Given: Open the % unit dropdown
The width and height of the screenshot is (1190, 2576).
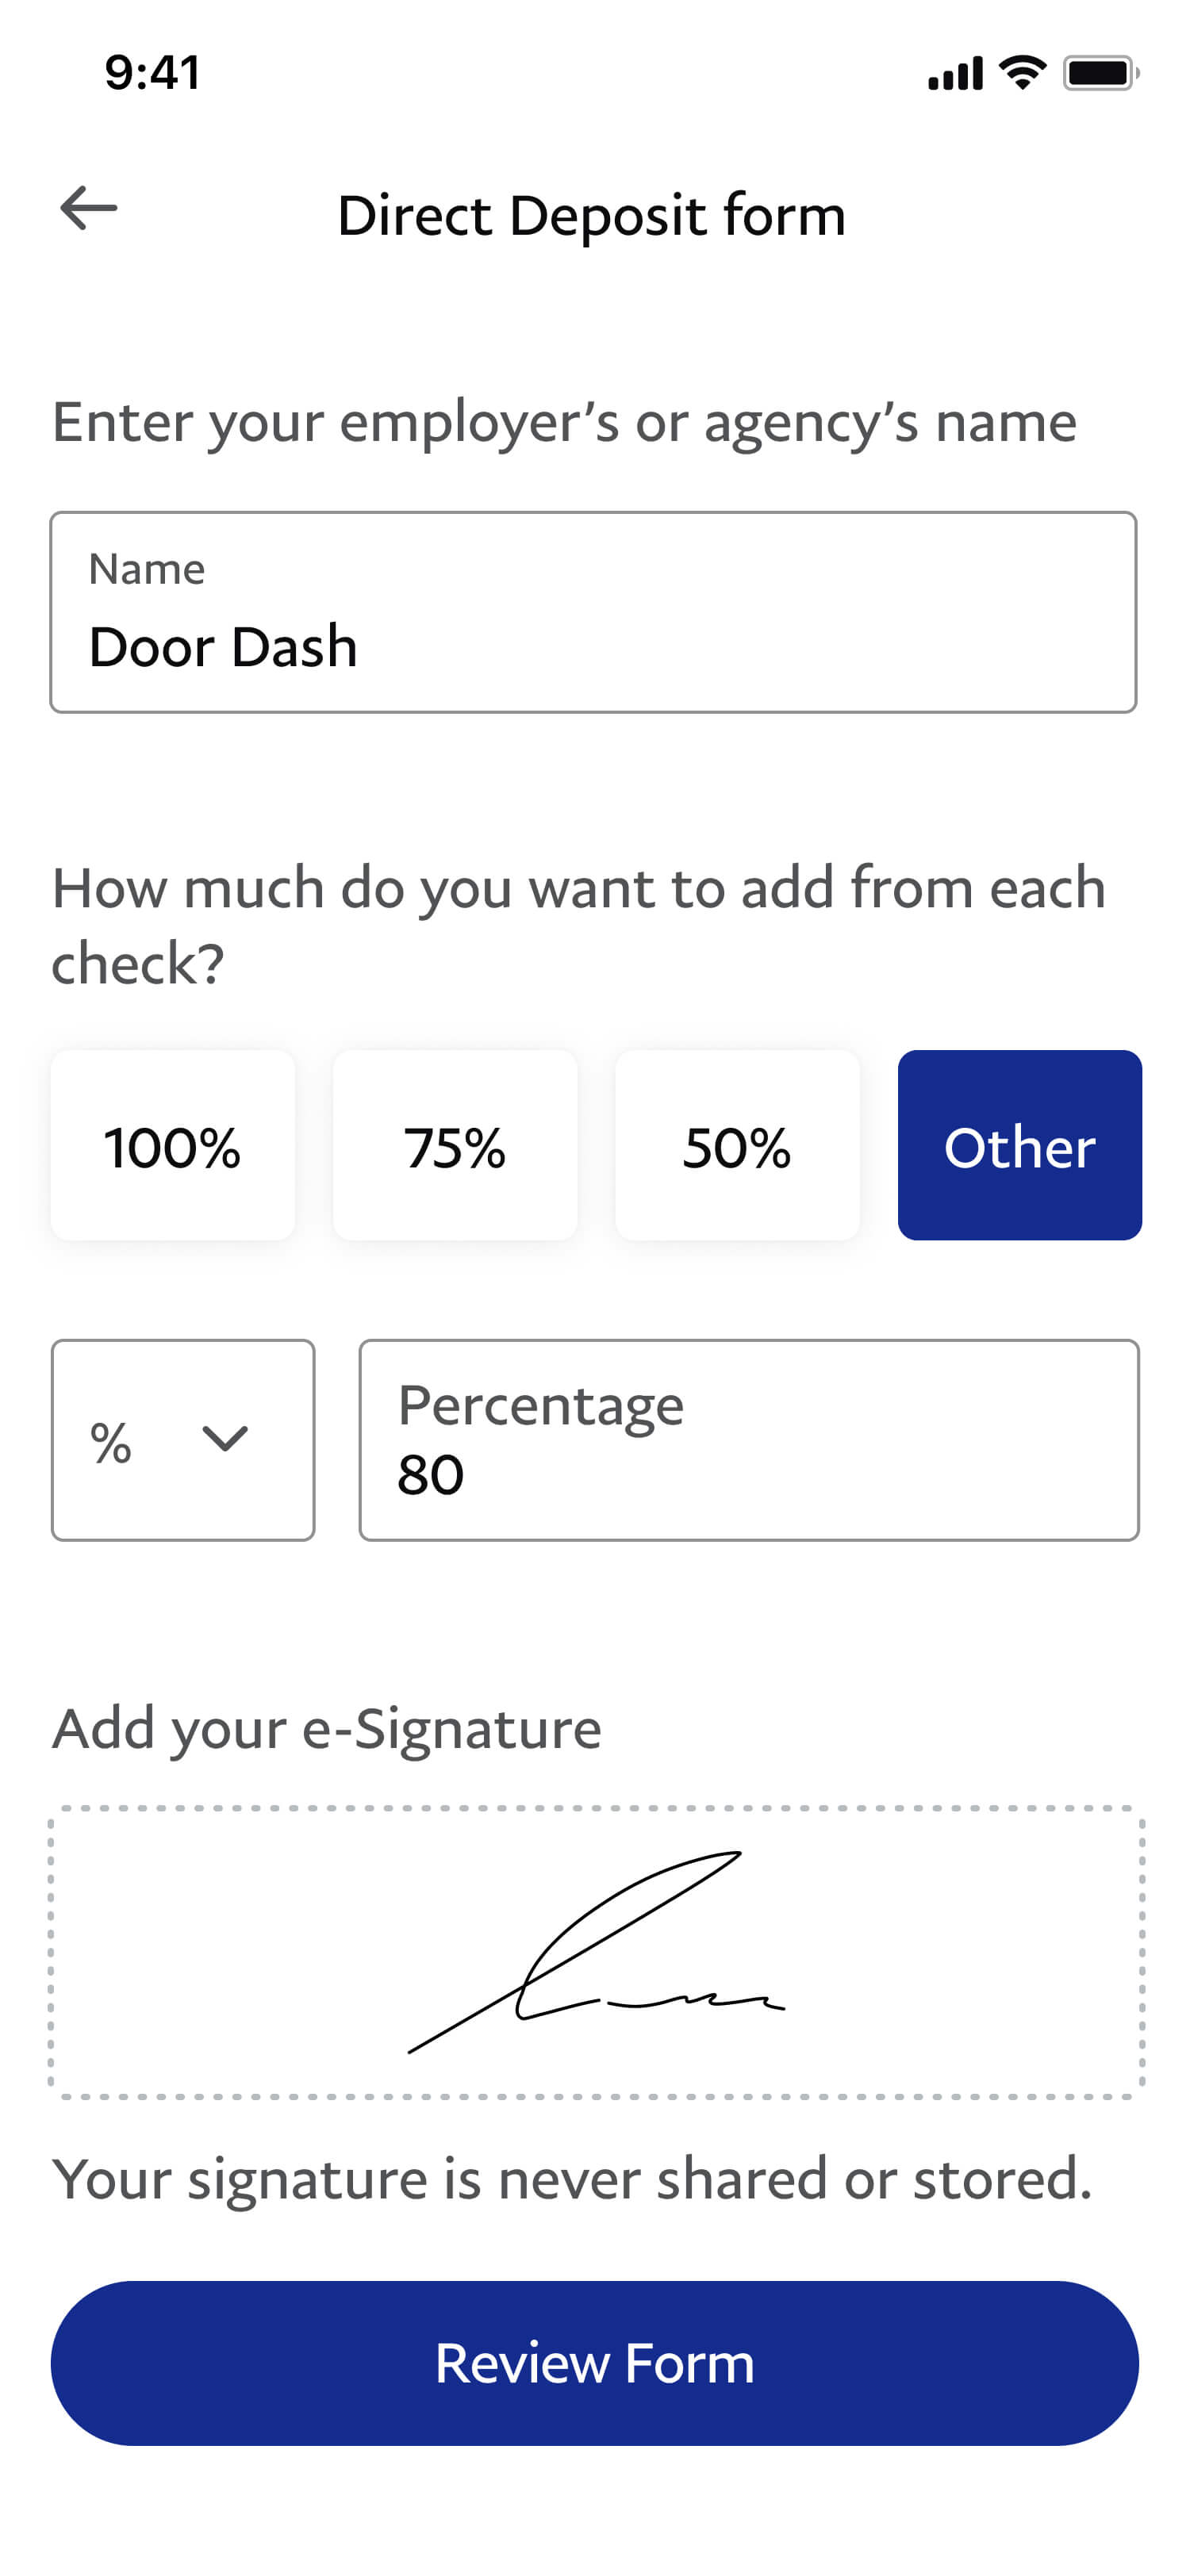Looking at the screenshot, I should 183,1440.
